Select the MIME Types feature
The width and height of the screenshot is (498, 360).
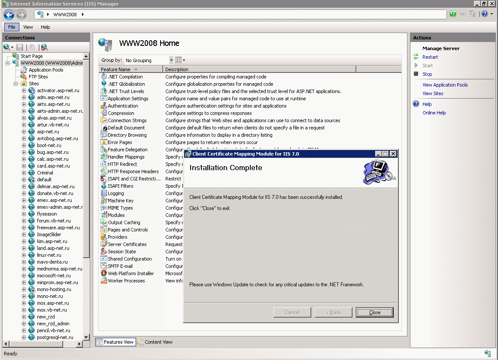120,208
